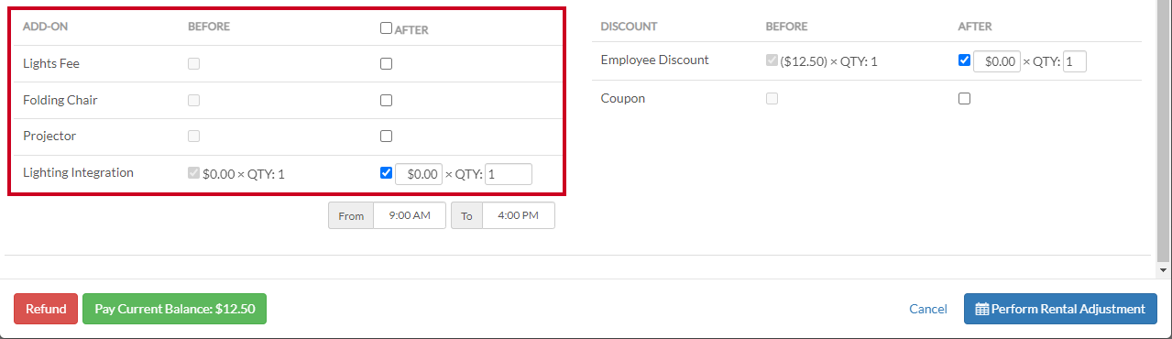Check the Projector after checkbox
The height and width of the screenshot is (339, 1172).
click(386, 137)
